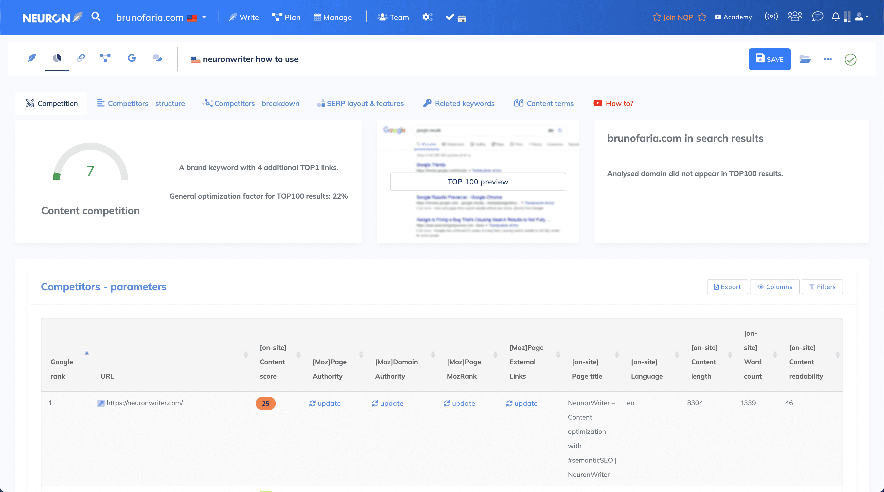Click the orange content score 25 badge
This screenshot has height=492, width=884.
(x=266, y=403)
